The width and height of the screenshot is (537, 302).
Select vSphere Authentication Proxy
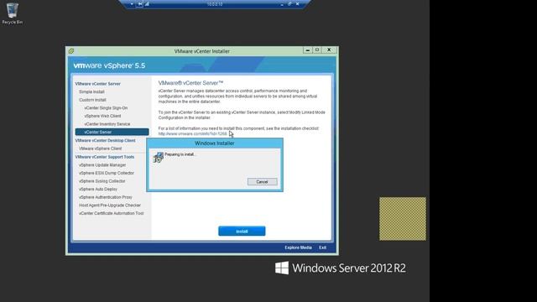(x=106, y=197)
